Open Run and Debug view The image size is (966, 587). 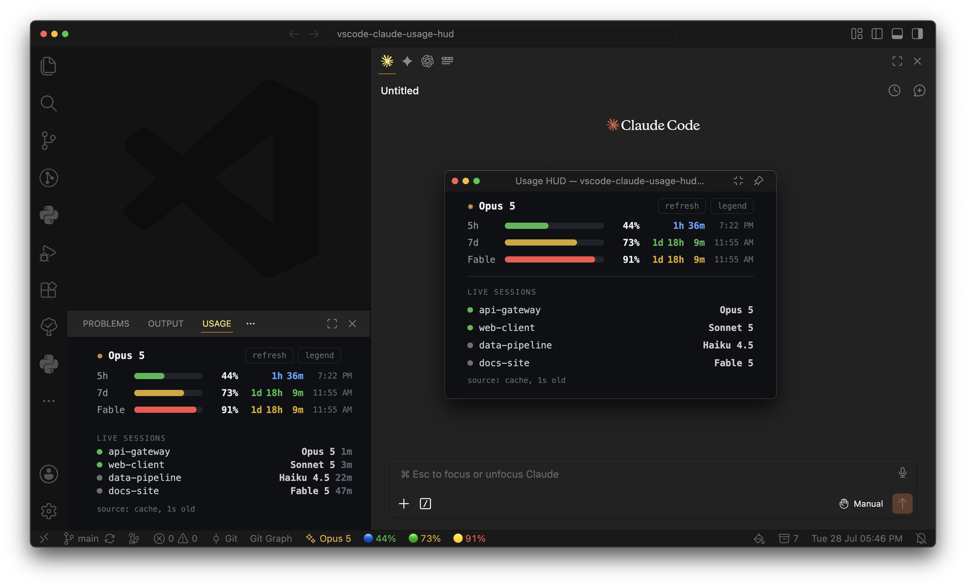[x=48, y=253]
